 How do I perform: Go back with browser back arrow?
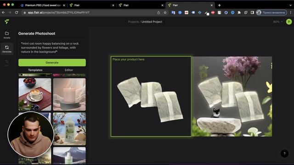[4, 12]
